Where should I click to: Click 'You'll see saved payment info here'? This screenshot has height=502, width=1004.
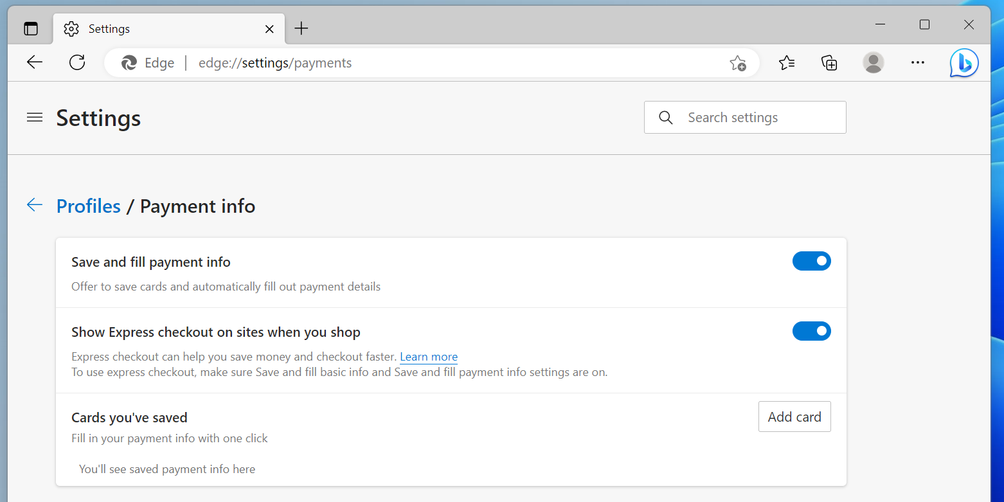(x=167, y=469)
